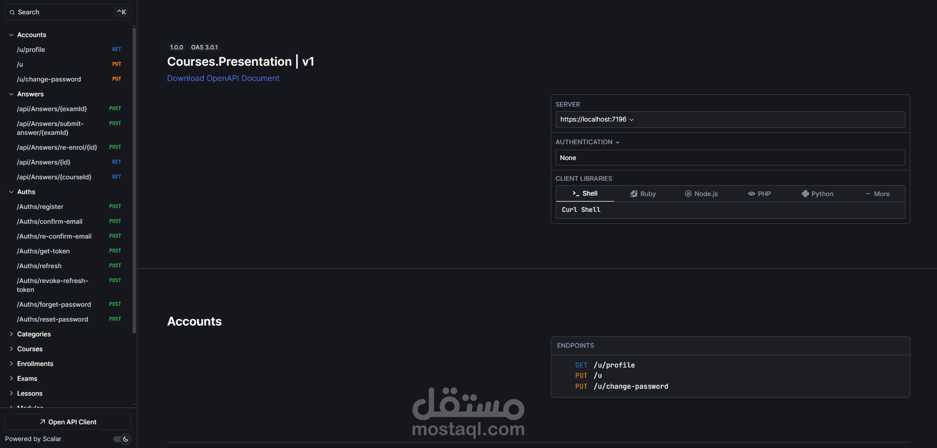The width and height of the screenshot is (937, 448).
Task: Click the More ellipsis icon for extra libraries
Action: pos(869,194)
